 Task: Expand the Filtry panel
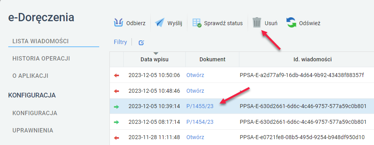pyautogui.click(x=120, y=42)
